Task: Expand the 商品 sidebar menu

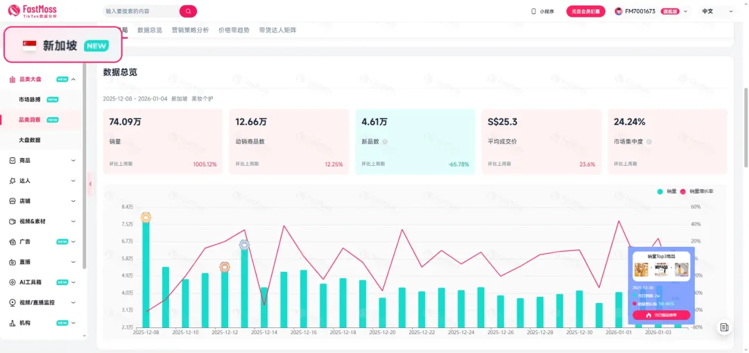Action: point(42,160)
